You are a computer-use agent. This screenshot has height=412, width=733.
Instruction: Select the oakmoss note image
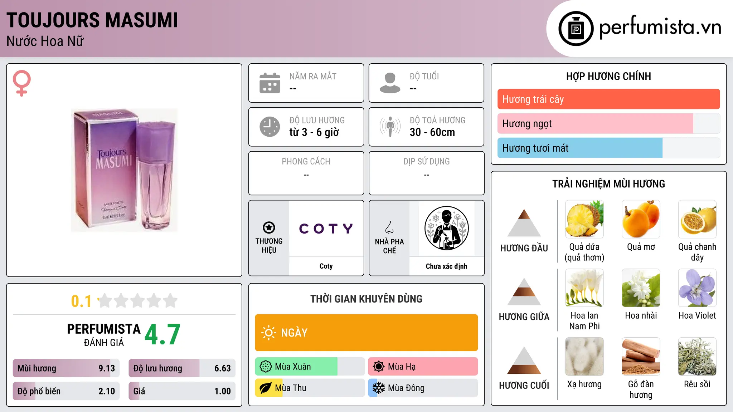tap(697, 357)
